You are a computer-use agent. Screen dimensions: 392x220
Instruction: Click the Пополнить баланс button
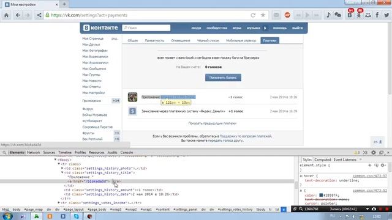tap(223, 78)
